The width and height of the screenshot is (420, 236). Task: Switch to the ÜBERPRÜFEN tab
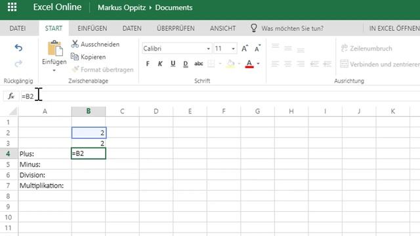pyautogui.click(x=176, y=28)
